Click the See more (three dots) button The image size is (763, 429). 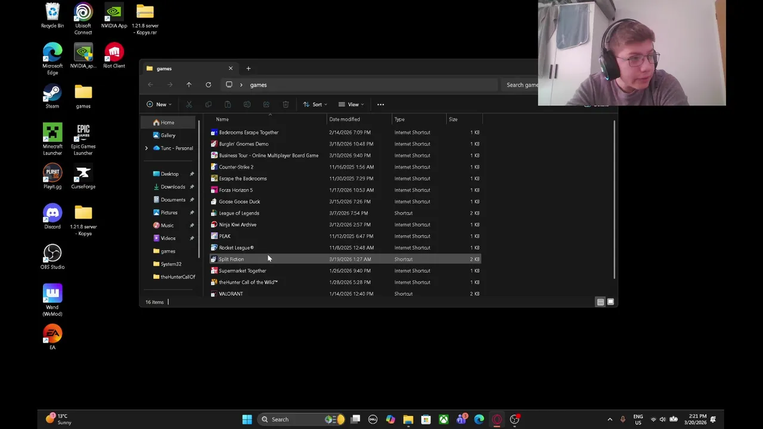[x=380, y=104]
